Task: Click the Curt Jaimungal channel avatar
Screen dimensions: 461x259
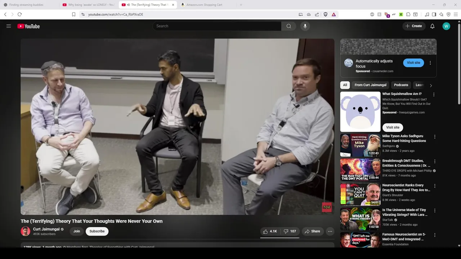Action: tap(25, 231)
